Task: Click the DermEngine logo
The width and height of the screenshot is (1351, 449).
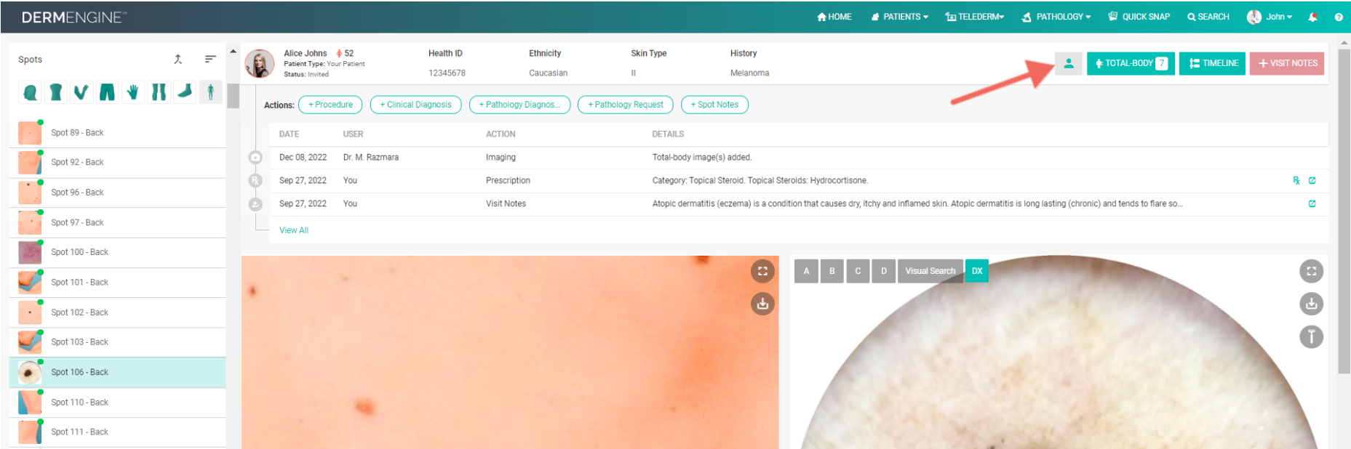Action: point(73,17)
